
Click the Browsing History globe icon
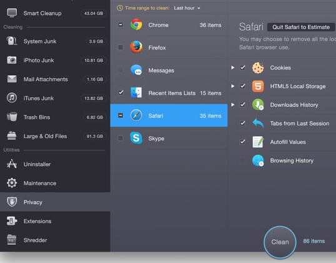(x=258, y=161)
